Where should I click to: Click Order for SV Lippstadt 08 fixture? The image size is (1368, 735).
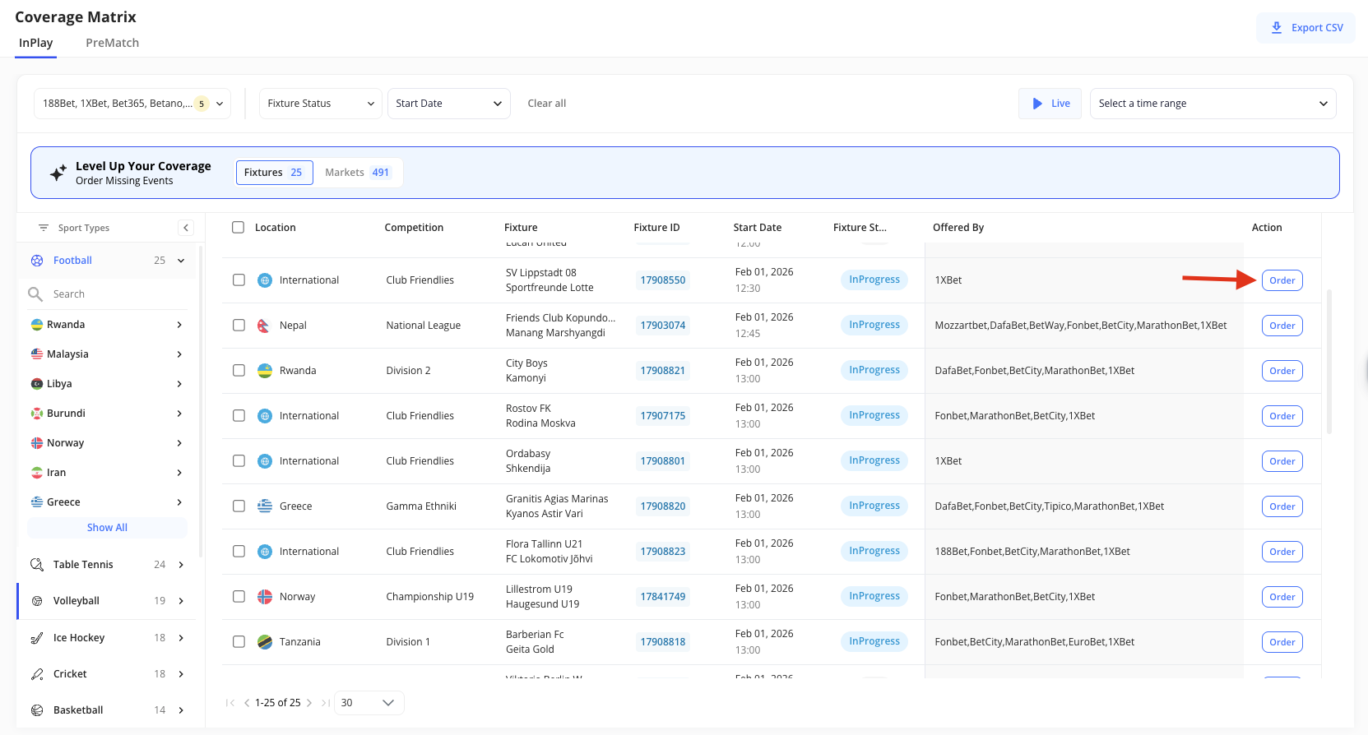tap(1282, 280)
